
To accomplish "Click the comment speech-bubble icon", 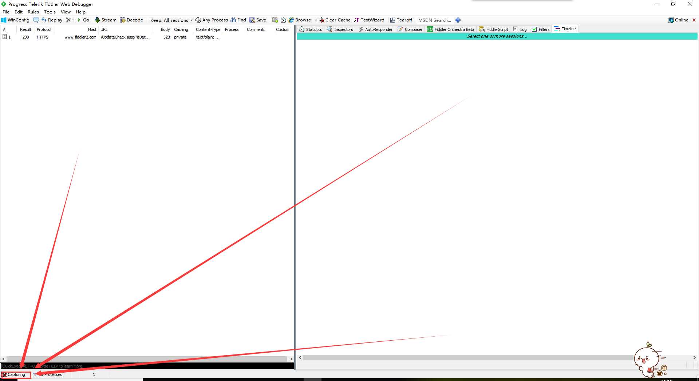I will 36,20.
